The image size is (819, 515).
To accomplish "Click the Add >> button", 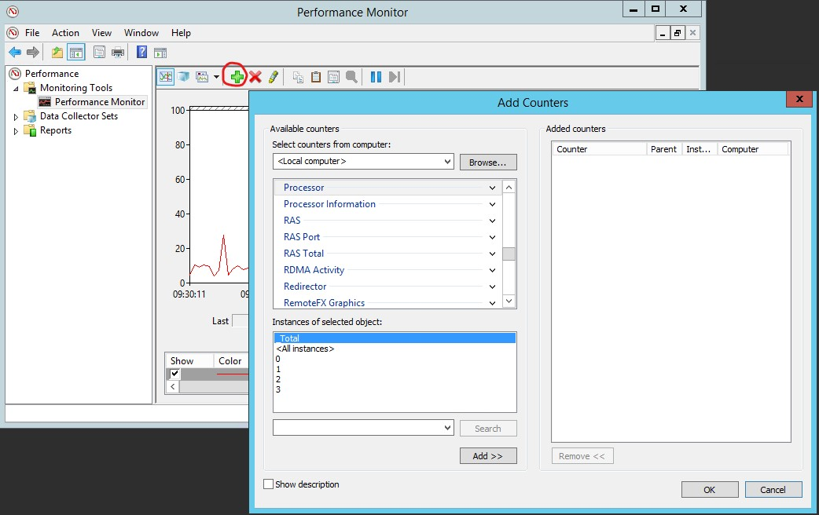I will coord(487,456).
